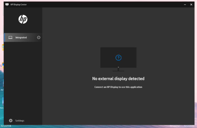Select the IMG02787 desktop file label
The width and height of the screenshot is (197, 128).
(x=175, y=126)
